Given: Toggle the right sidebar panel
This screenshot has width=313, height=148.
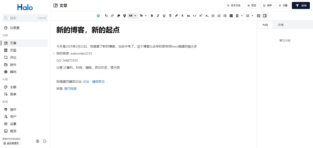Looking at the screenshot, I should [265, 16].
